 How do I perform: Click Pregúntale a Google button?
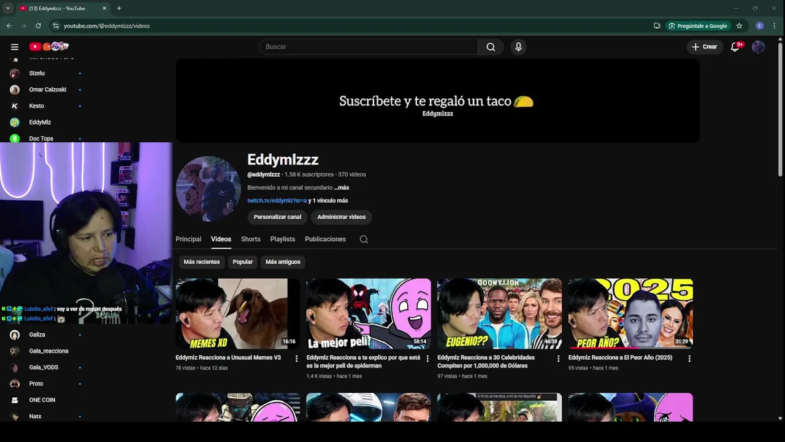pos(698,26)
